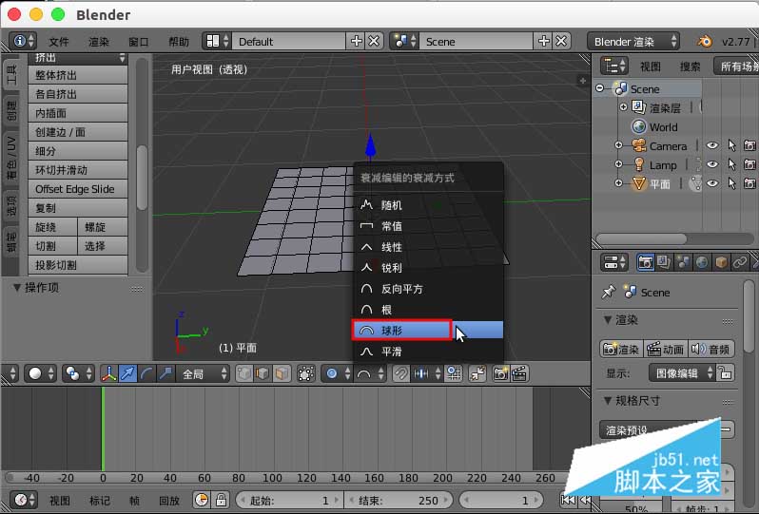This screenshot has height=514, width=759.
Task: Collapse the 操作项 panel
Action: pos(17,287)
